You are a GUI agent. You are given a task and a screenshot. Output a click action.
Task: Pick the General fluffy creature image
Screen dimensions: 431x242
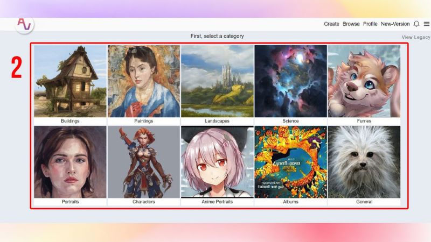[x=364, y=162]
